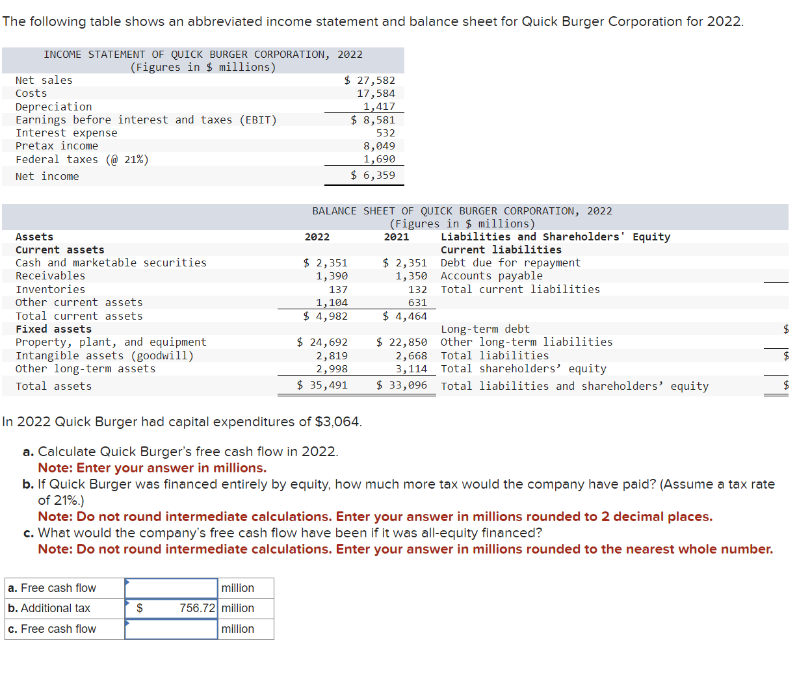The image size is (797, 692).
Task: Click the 'Total liabilities and shareholders' equity' label
Action: pyautogui.click(x=575, y=386)
